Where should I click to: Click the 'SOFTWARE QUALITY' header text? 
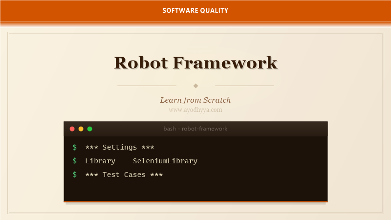click(x=195, y=10)
